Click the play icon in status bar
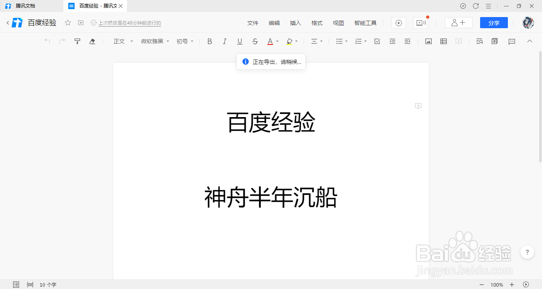This screenshot has height=289, width=542. 526,285
